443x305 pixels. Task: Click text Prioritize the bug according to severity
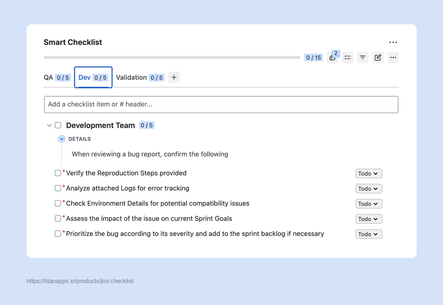click(195, 234)
